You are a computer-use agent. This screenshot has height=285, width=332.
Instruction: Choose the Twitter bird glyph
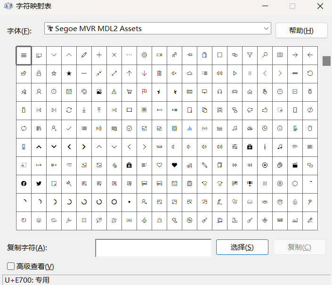coord(39,184)
